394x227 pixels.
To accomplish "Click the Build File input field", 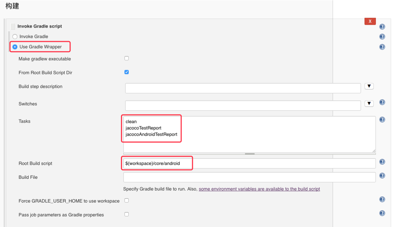I will pos(250,177).
